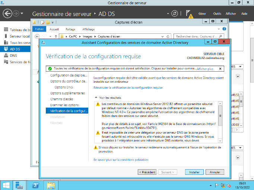The height and width of the screenshot is (190, 254).
Task: Open Server Manager from the taskbar
Action: point(19,185)
